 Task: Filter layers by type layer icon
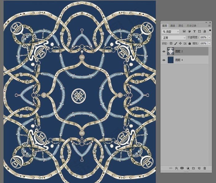(x=194, y=31)
